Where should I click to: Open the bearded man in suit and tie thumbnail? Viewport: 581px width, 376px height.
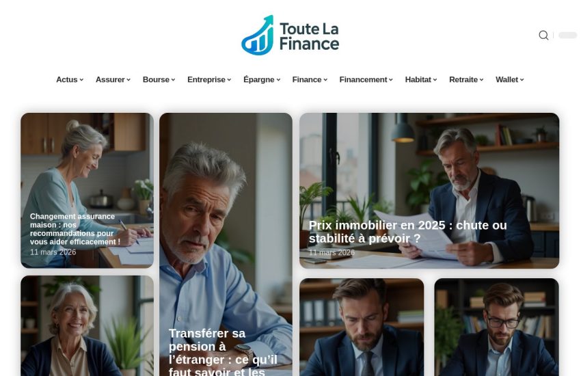coord(362,327)
